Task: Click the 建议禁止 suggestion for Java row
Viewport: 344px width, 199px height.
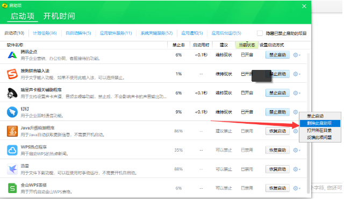Action: point(224,131)
